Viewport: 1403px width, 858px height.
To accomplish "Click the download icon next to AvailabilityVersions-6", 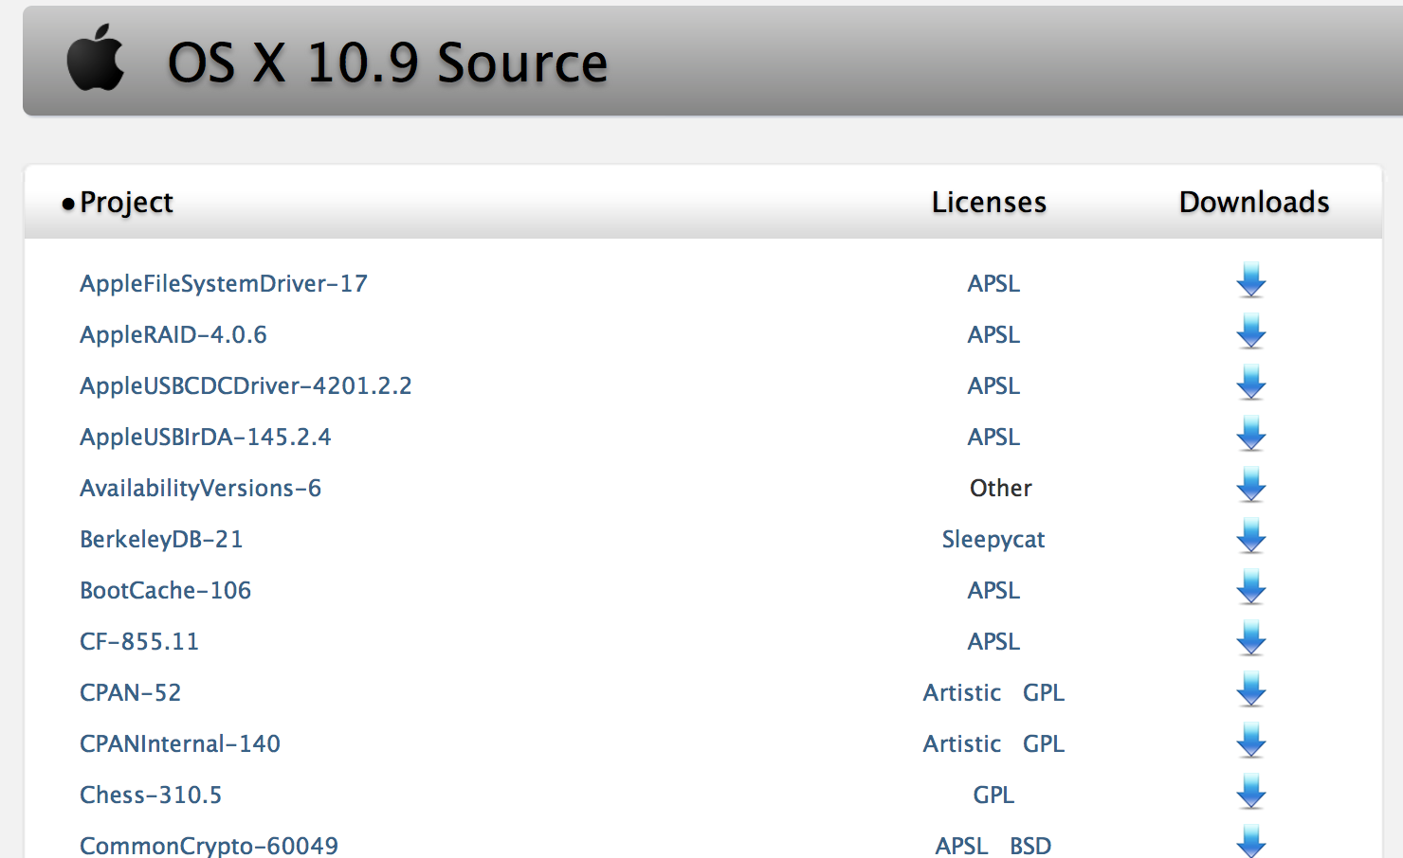I will tap(1250, 487).
